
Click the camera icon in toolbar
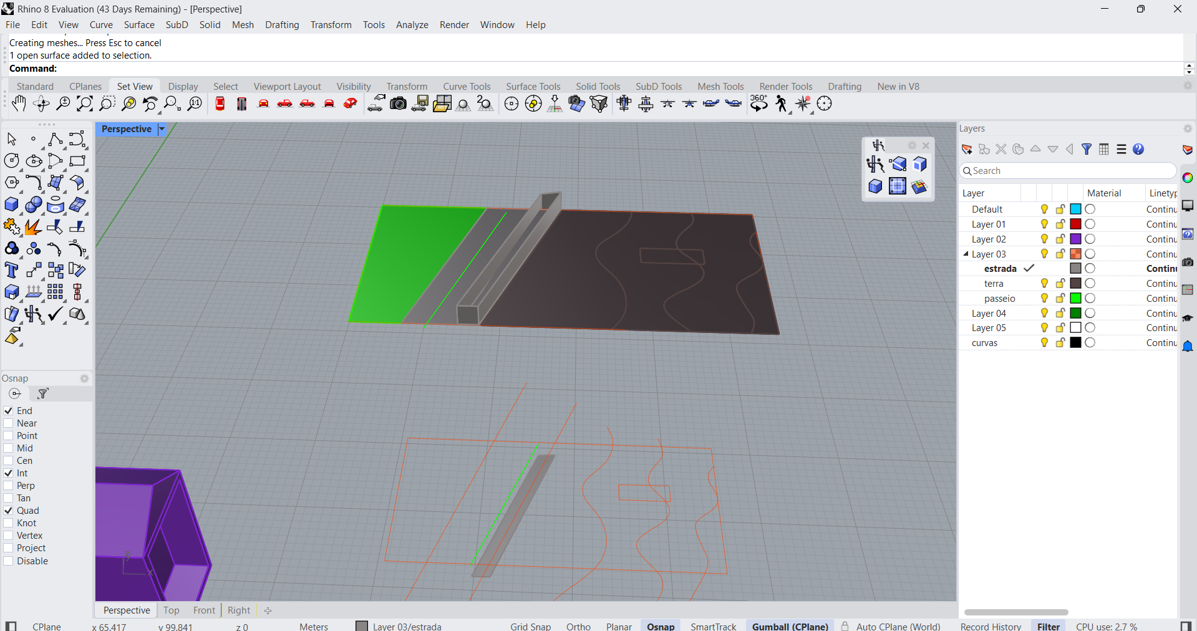pyautogui.click(x=398, y=104)
